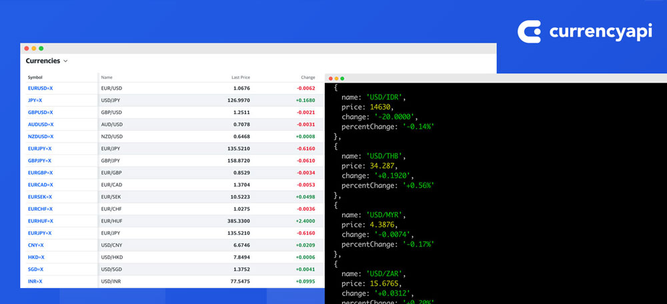The image size is (667, 304).
Task: Sort by the Symbol column header
Action: click(x=35, y=77)
